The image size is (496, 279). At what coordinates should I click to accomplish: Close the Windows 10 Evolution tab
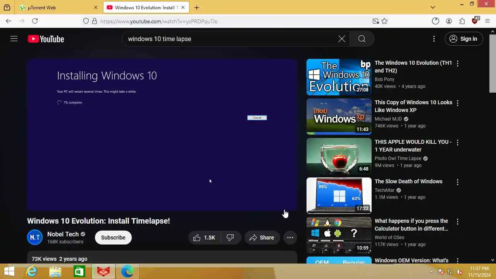coord(183,7)
